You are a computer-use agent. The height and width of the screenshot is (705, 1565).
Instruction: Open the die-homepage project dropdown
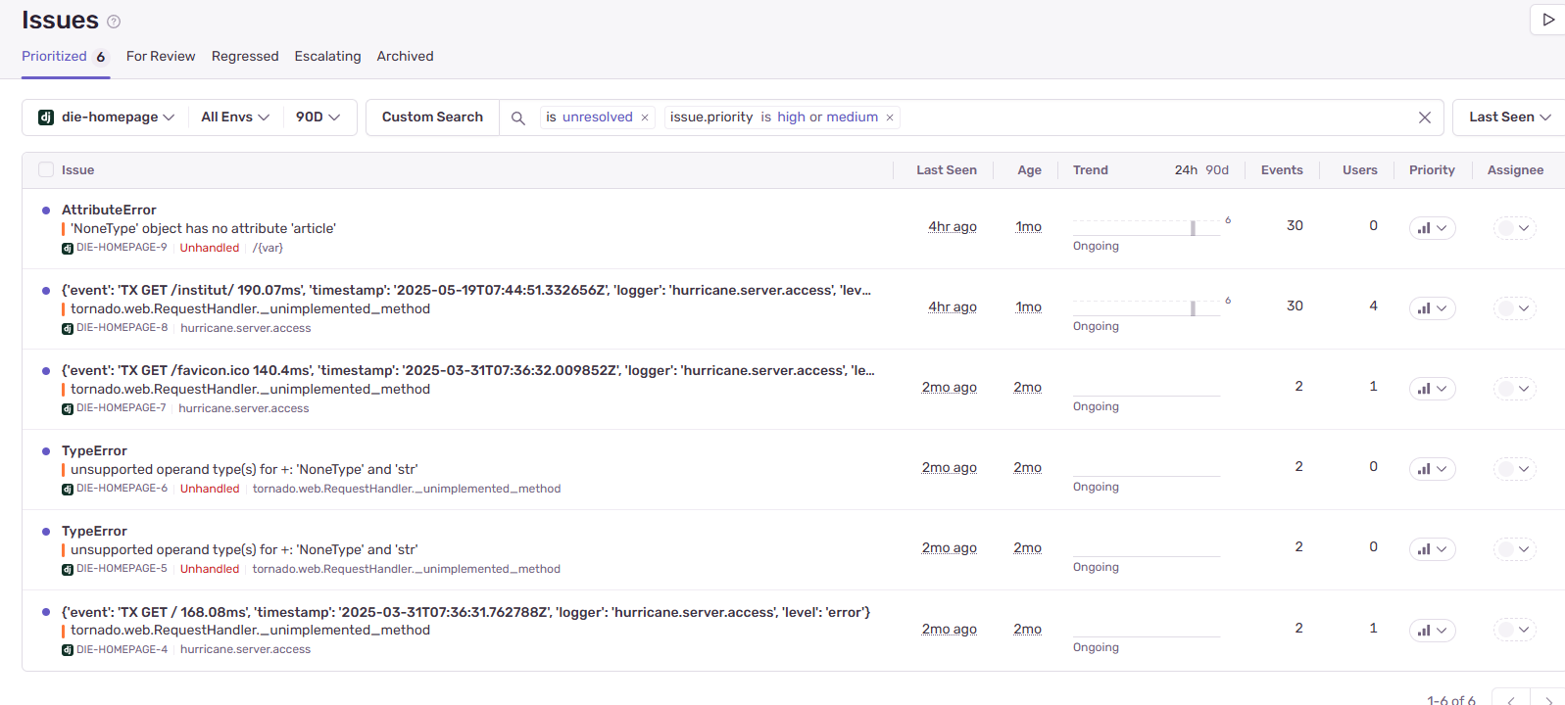(106, 117)
